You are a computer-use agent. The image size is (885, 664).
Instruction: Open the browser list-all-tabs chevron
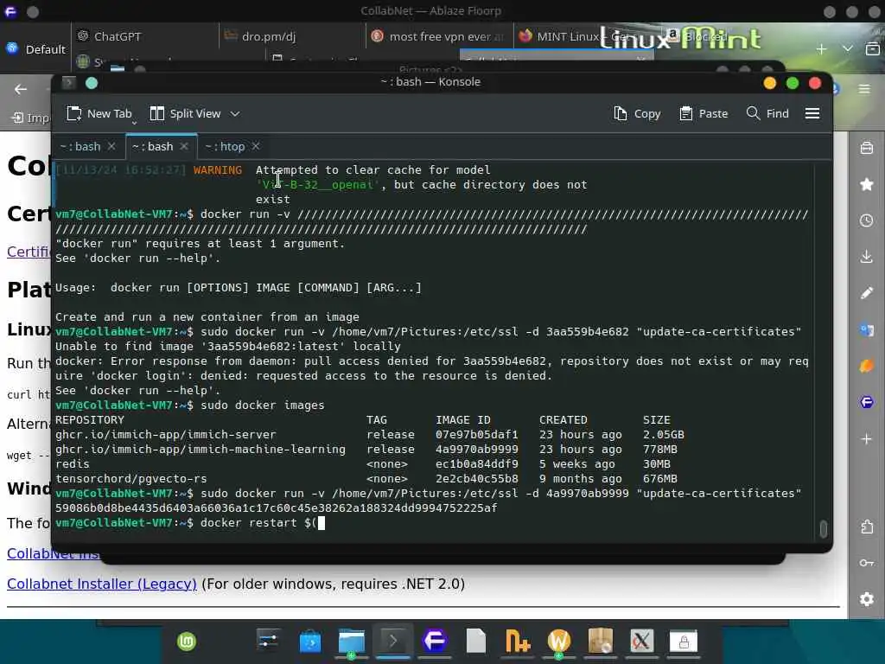(847, 49)
